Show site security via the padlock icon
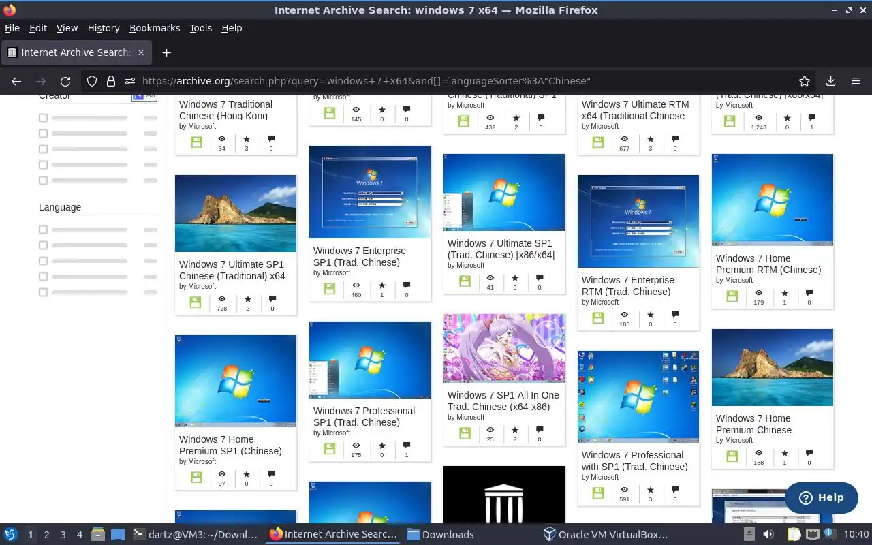The image size is (872, 545). coord(111,81)
